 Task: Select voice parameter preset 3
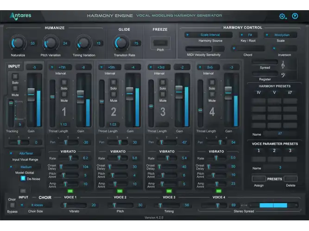click(x=290, y=159)
